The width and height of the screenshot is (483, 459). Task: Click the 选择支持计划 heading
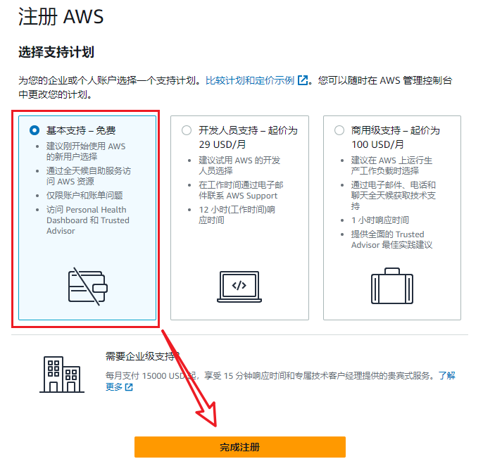[56, 52]
